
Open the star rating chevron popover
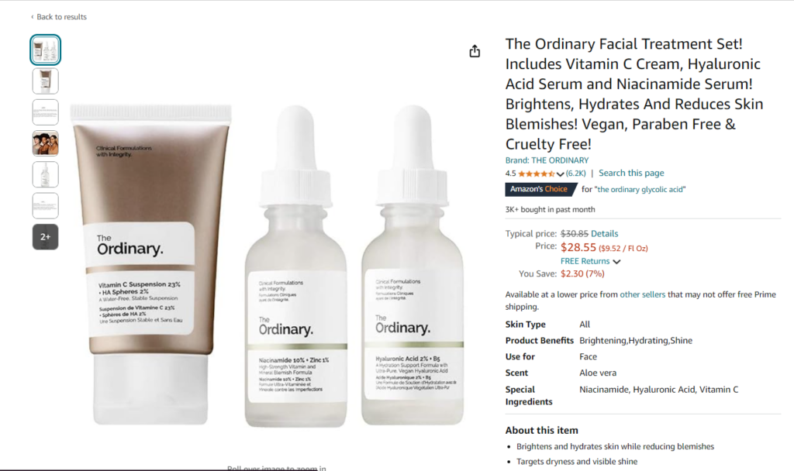click(x=560, y=174)
